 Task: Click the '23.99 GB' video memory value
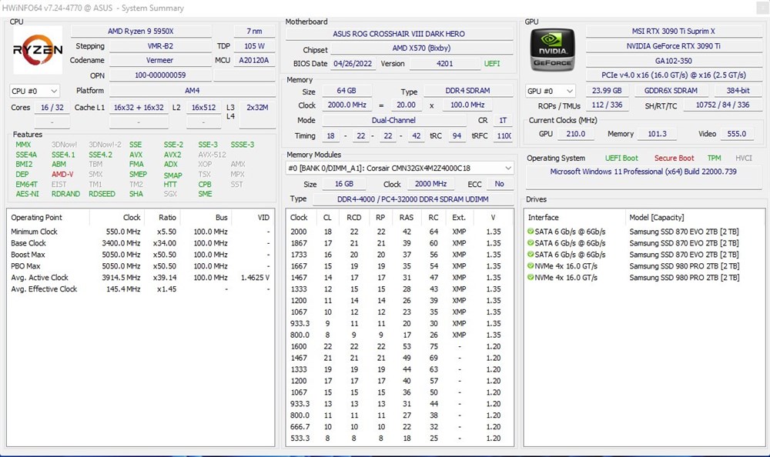(607, 90)
